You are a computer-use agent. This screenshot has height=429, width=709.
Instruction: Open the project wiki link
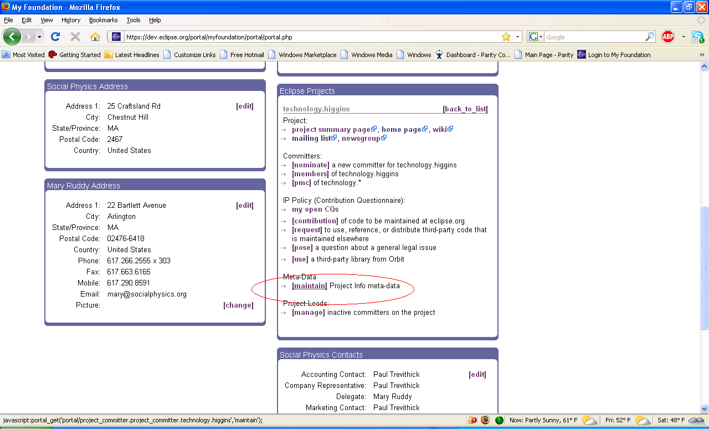click(x=440, y=129)
